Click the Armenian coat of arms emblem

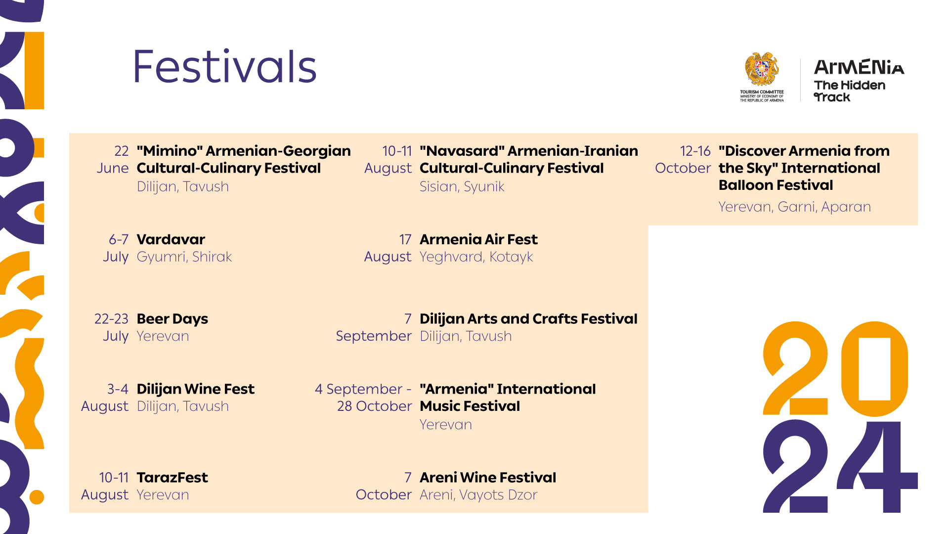(x=762, y=69)
